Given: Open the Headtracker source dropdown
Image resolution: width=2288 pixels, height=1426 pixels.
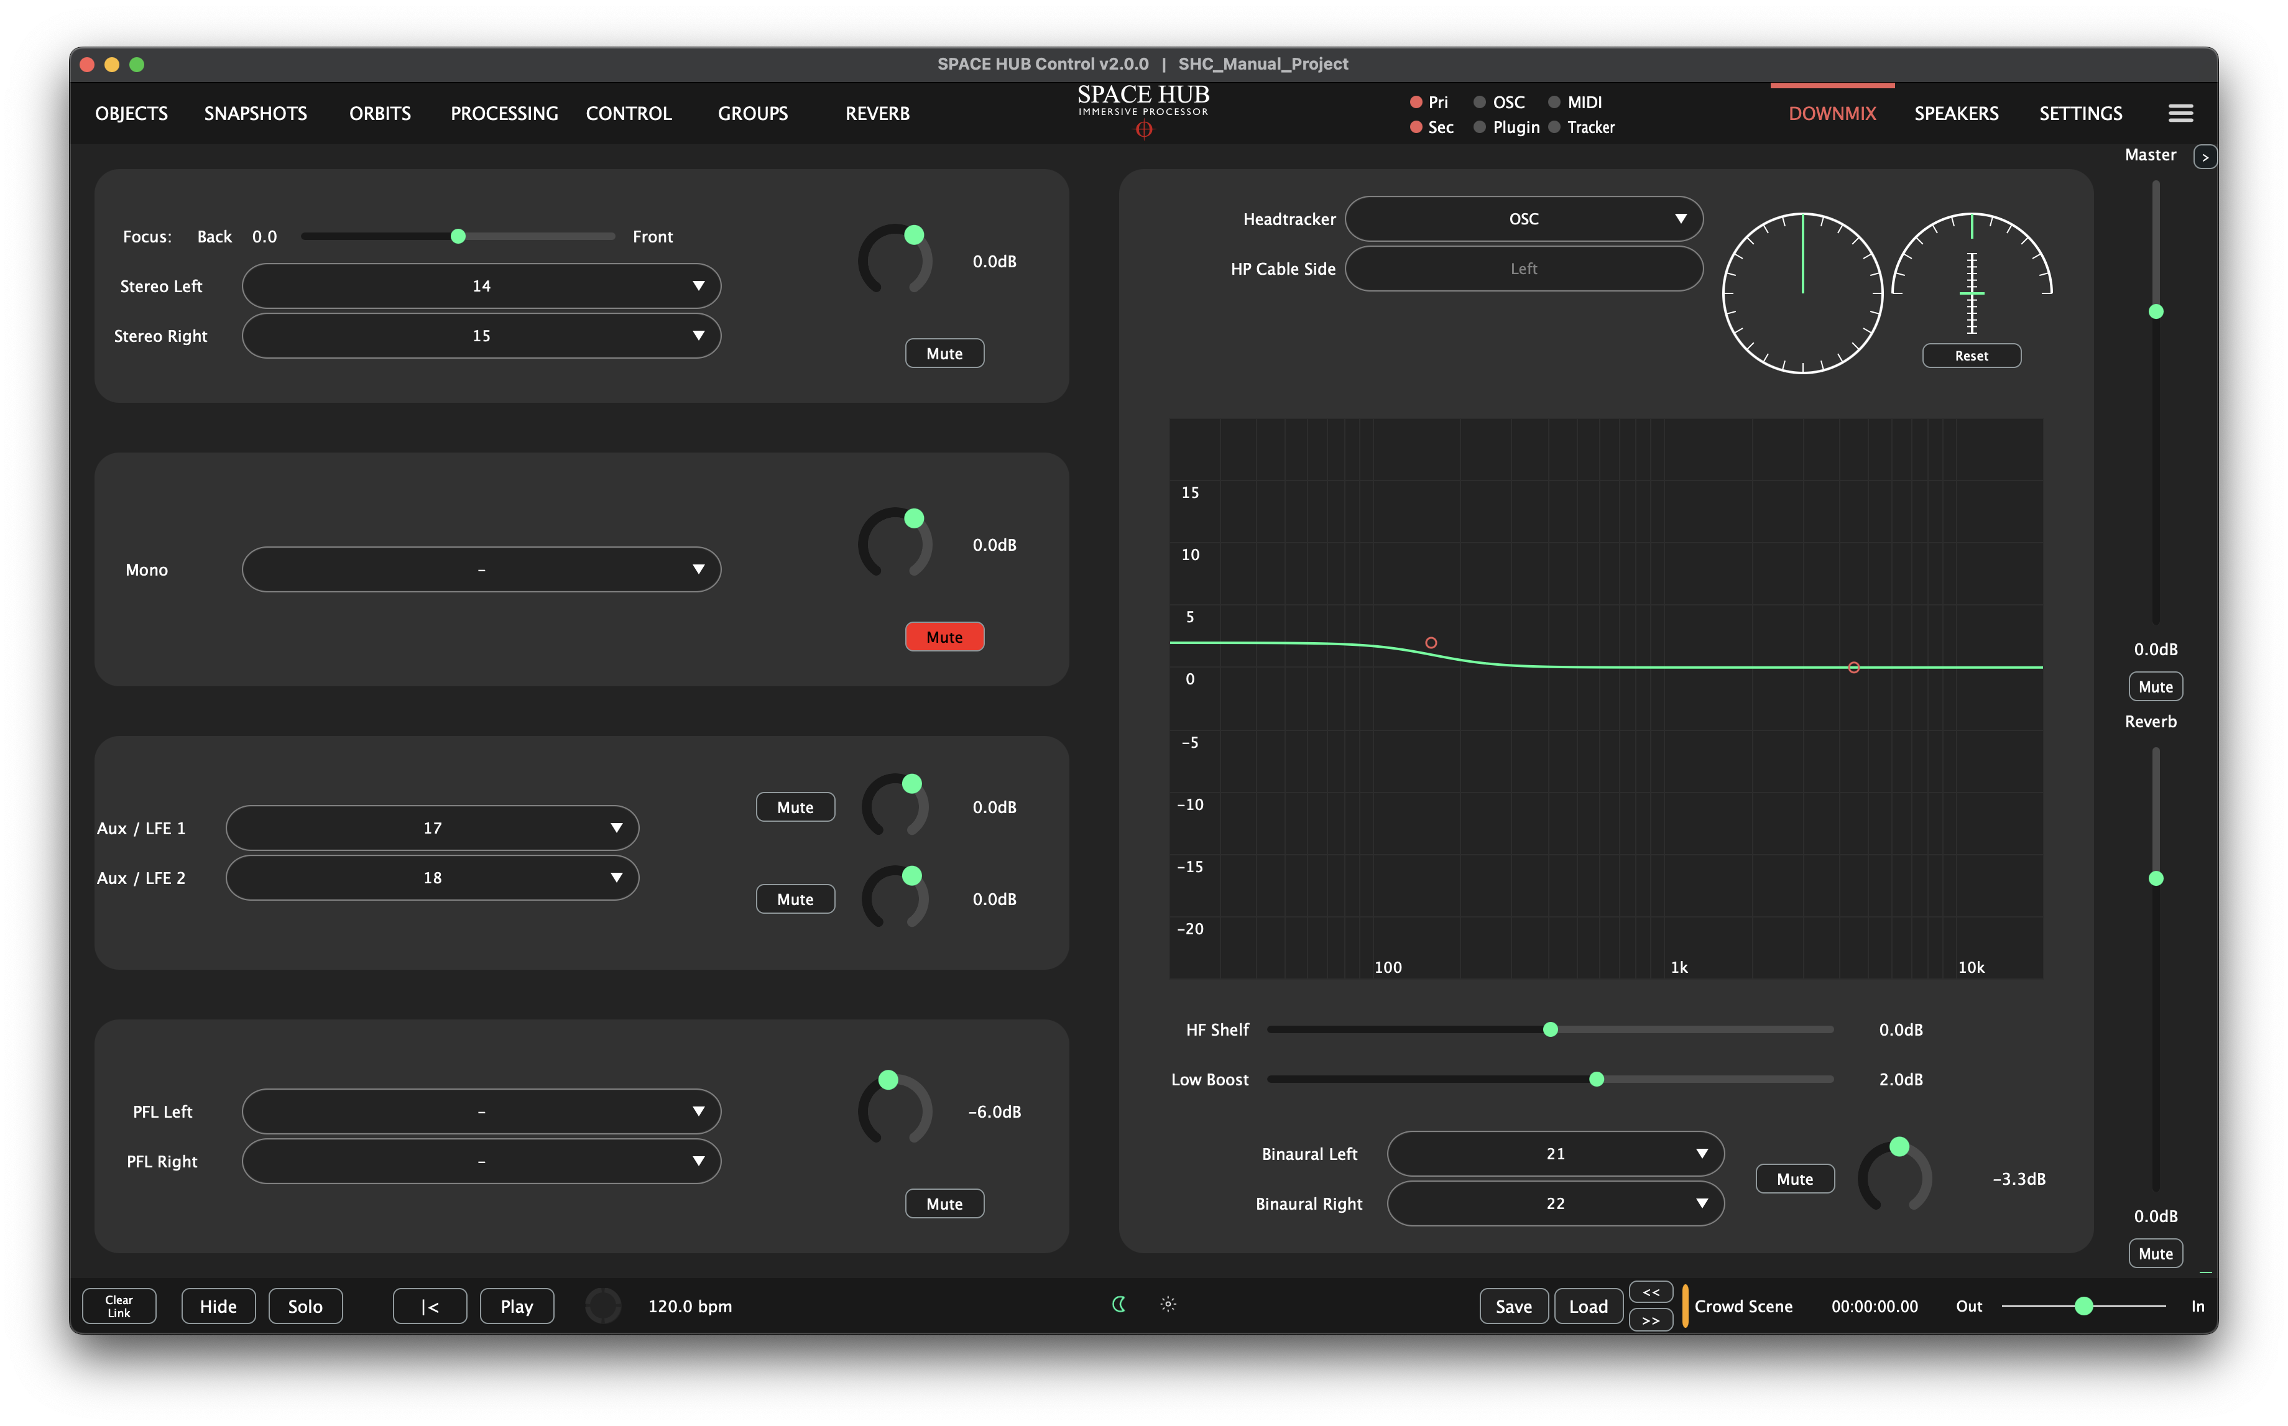Looking at the screenshot, I should (1523, 218).
